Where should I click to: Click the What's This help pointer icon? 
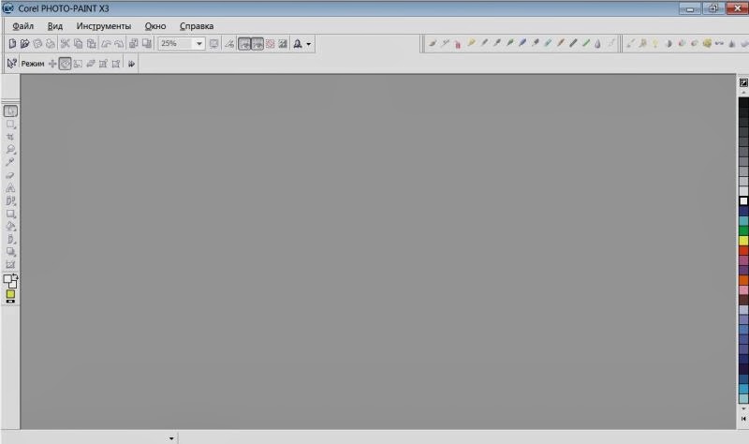(x=12, y=64)
